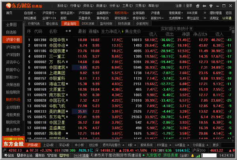
Task: Switch to the 行情列表 tab
Action: pyautogui.click(x=34, y=24)
